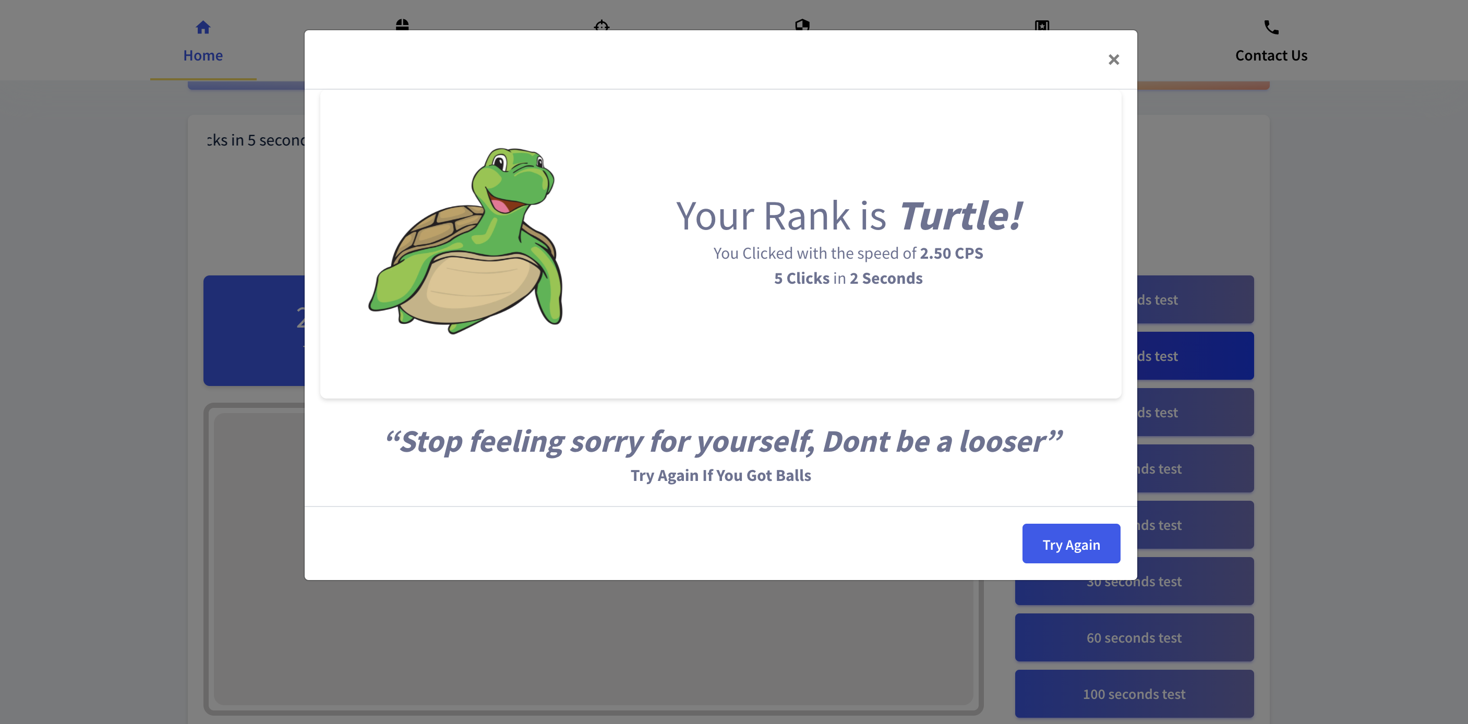This screenshot has width=1468, height=724.
Task: Select the 30 seconds test option
Action: (1134, 581)
